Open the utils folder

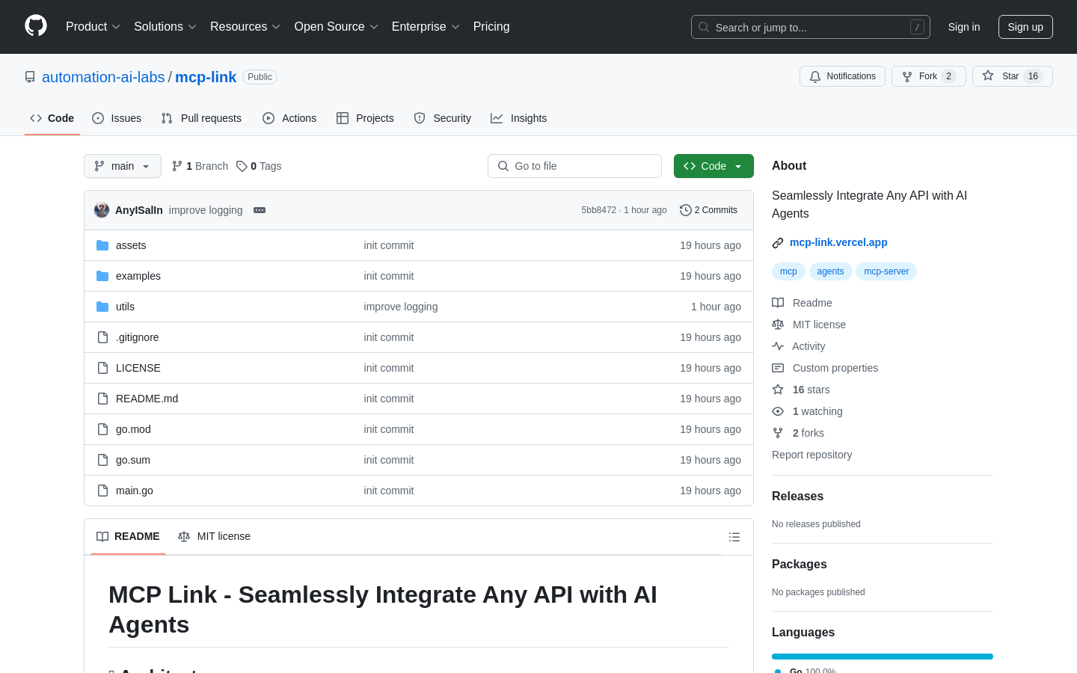tap(125, 307)
